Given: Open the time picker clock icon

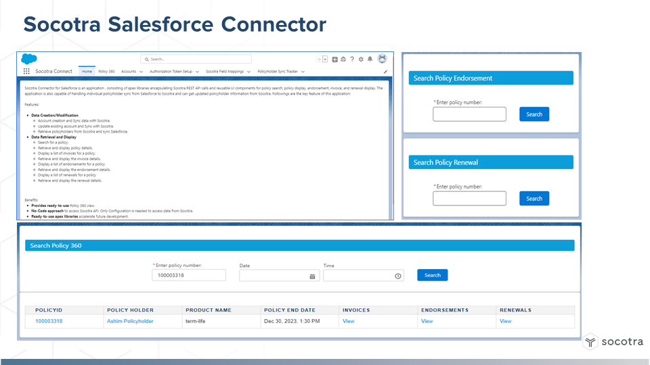Looking at the screenshot, I should pos(398,276).
